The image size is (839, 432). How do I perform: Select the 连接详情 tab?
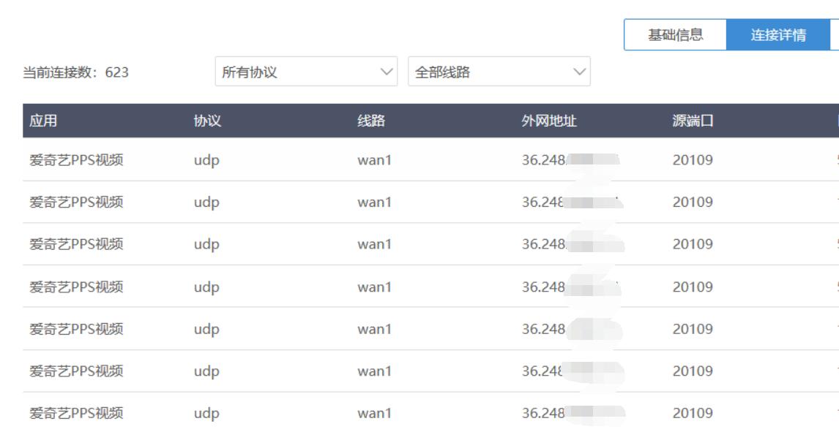(778, 35)
